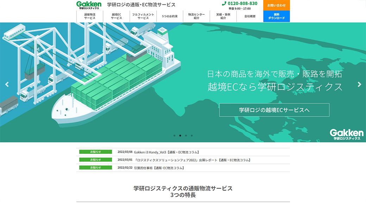Click the 平日 9:00～17:00 hours text
Screen dimensions: 366x207
(x=240, y=9)
